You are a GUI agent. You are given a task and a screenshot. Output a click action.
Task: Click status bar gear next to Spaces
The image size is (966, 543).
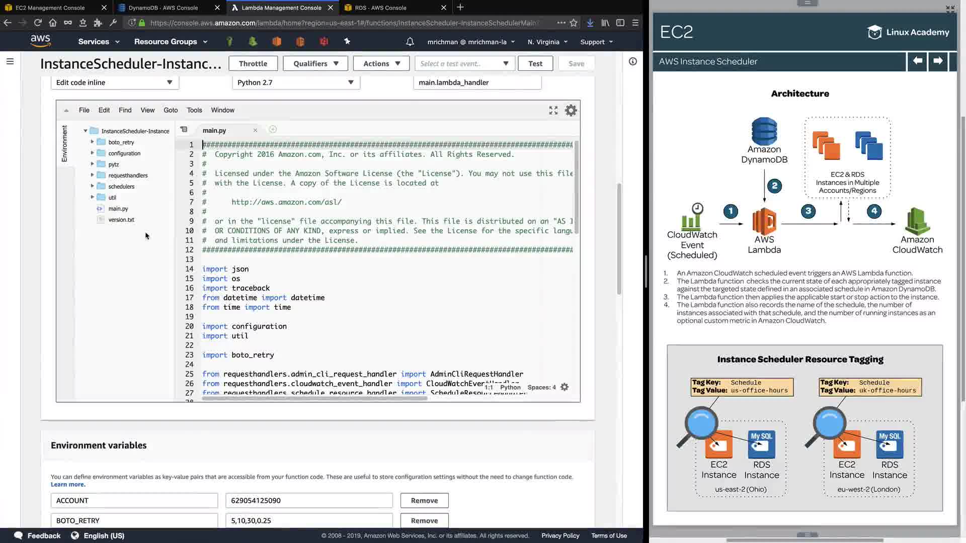565,387
